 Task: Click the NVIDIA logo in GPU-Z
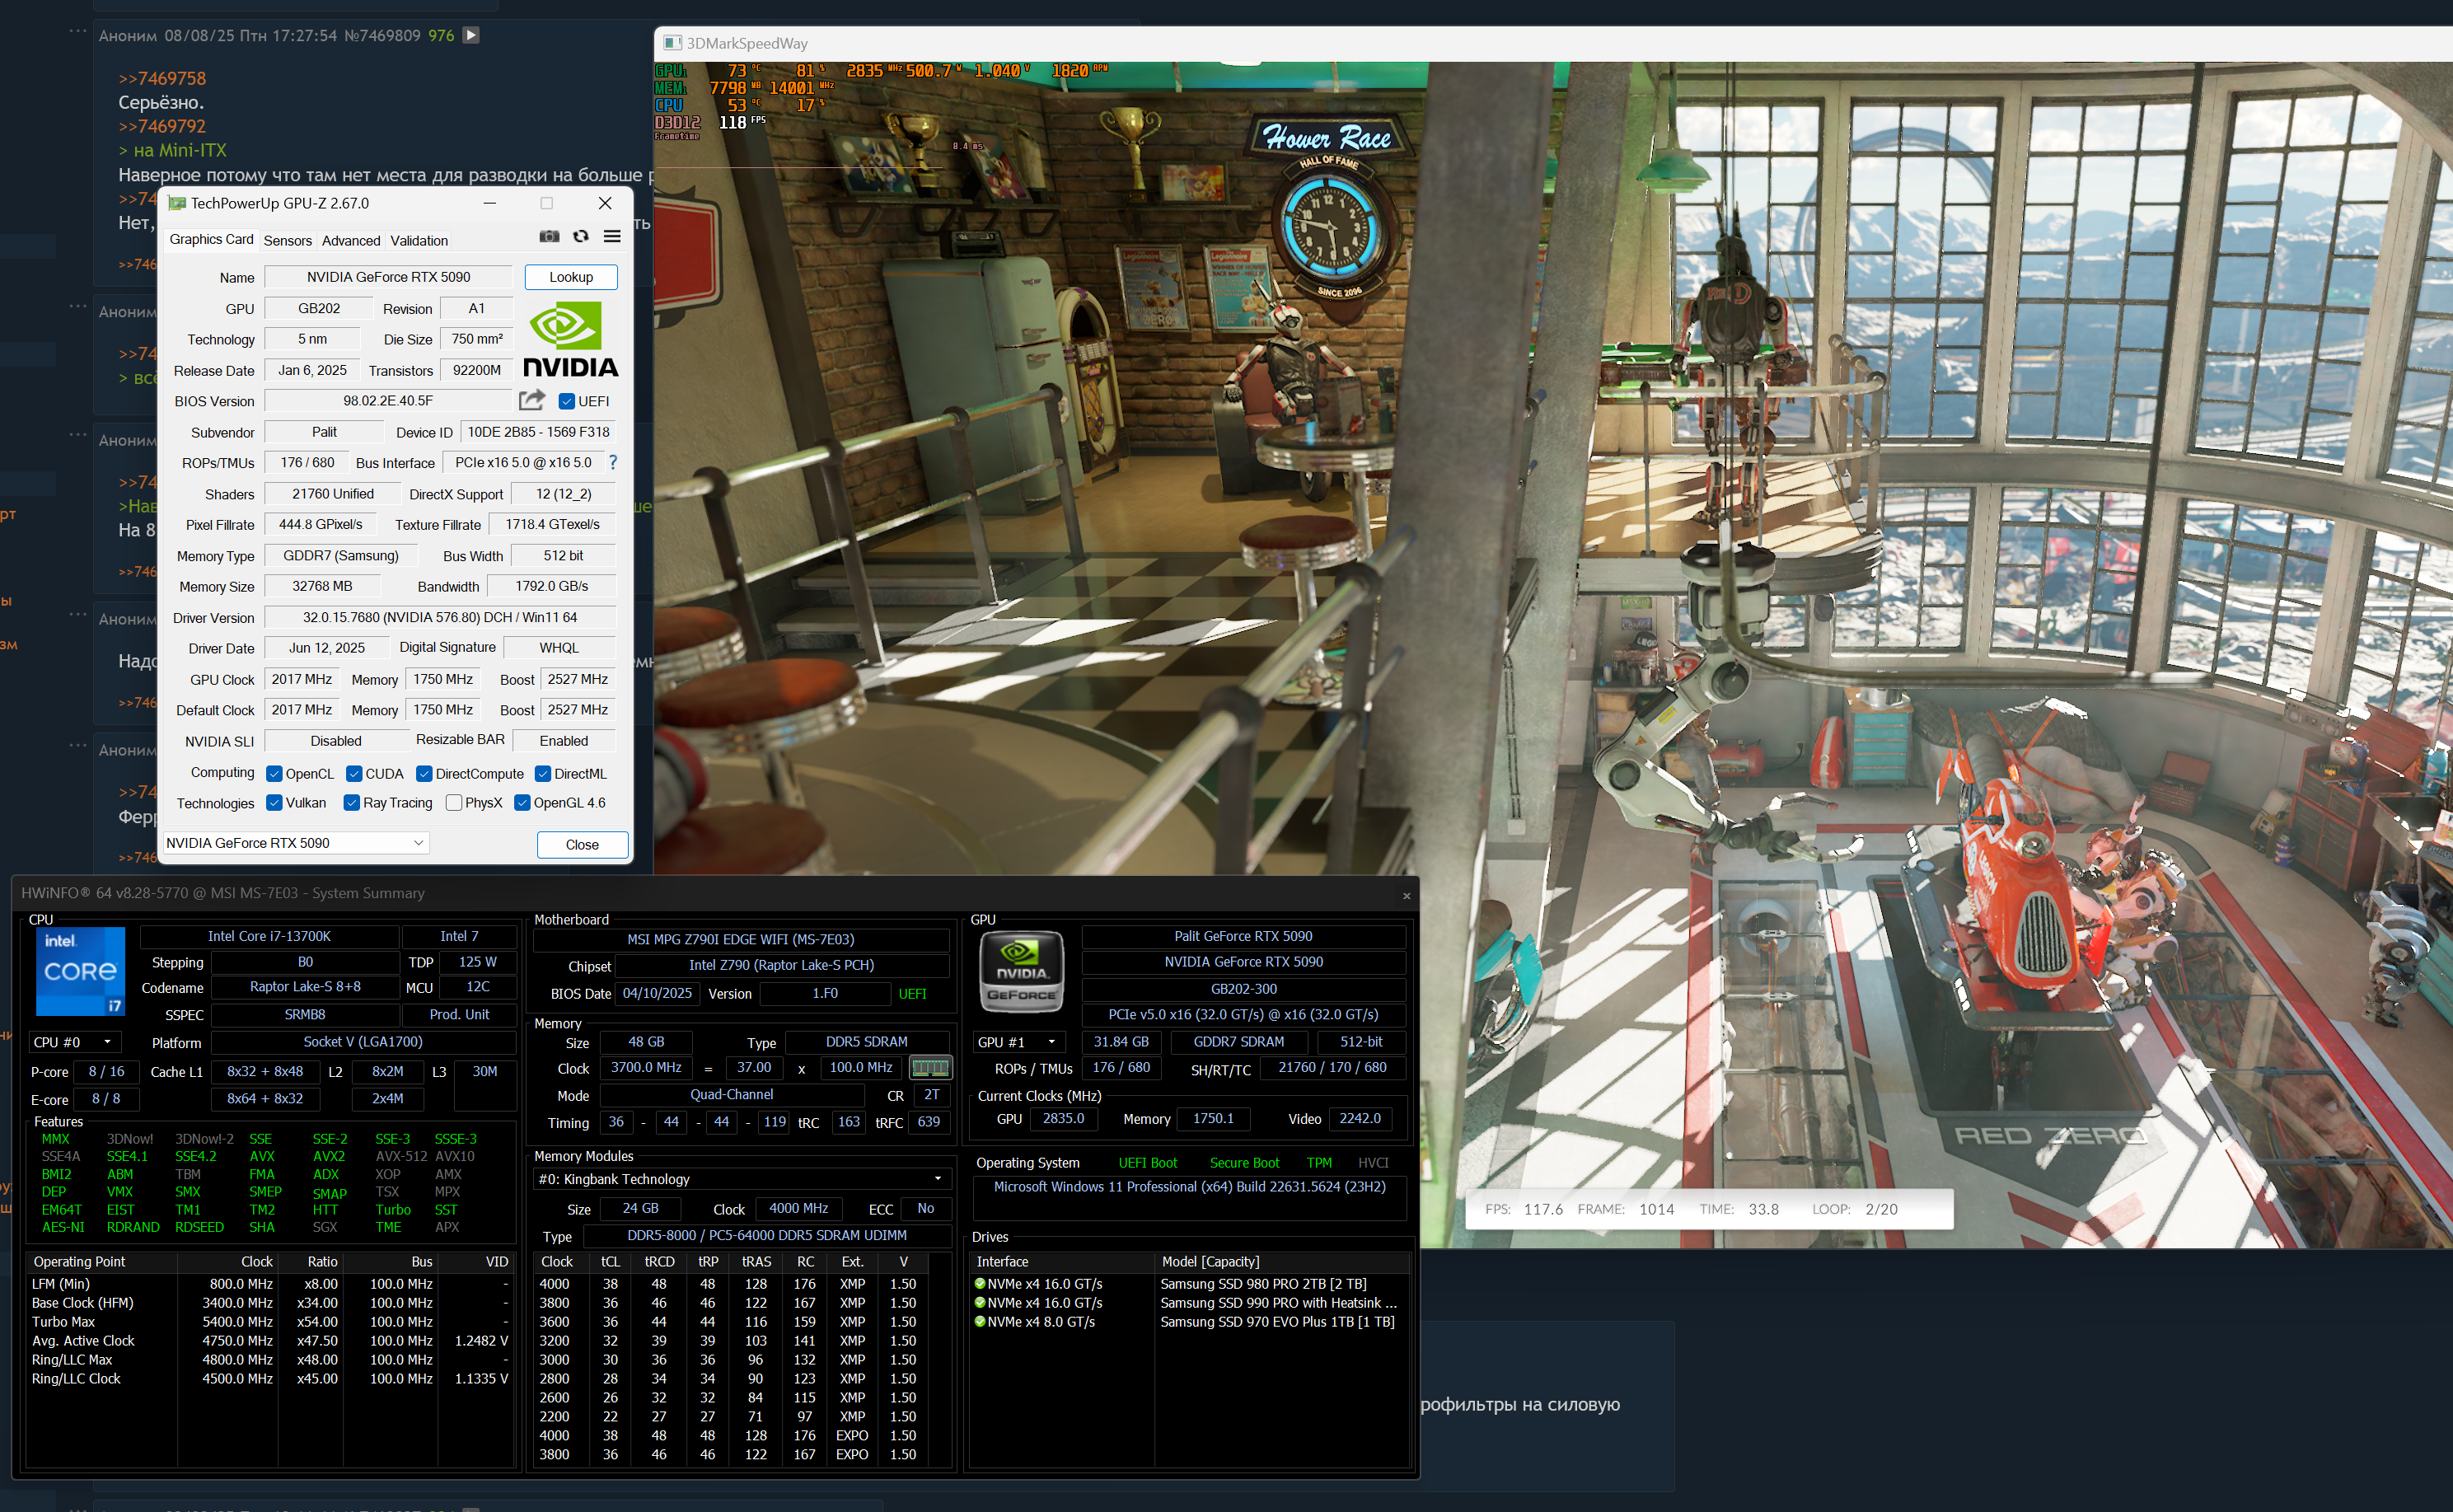[571, 340]
